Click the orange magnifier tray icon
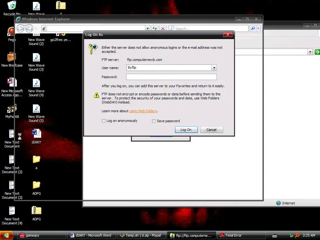320x240 pixels. 297,235
